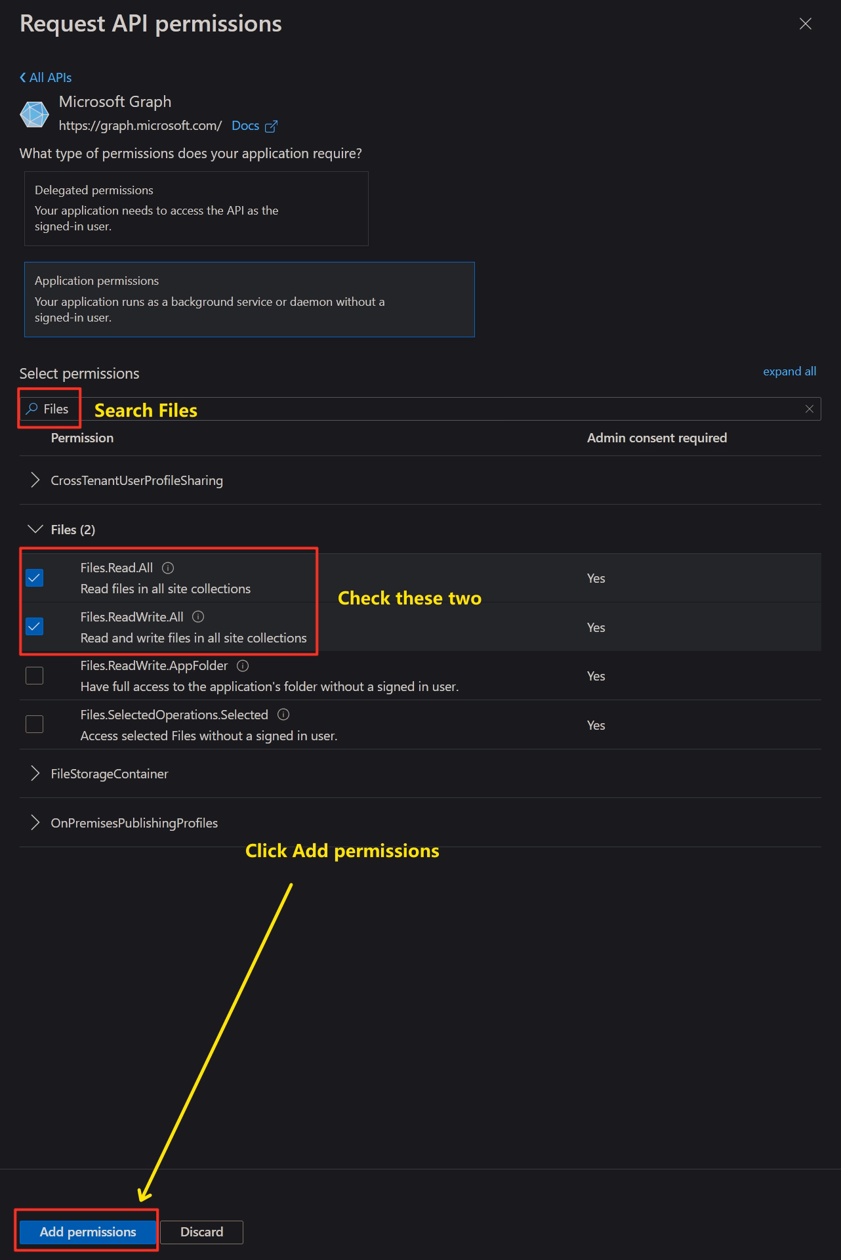Click the Microsoft Graph logo icon

tap(34, 114)
